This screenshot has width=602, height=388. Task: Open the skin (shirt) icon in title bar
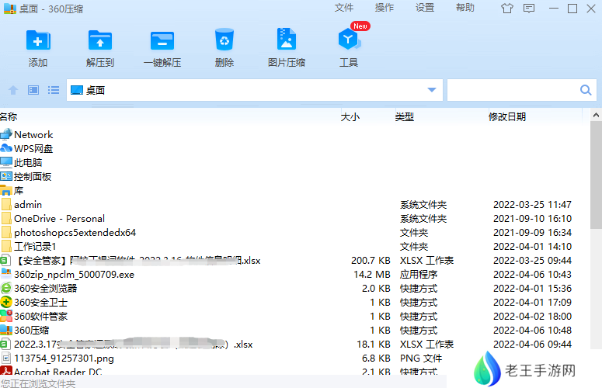pos(506,9)
